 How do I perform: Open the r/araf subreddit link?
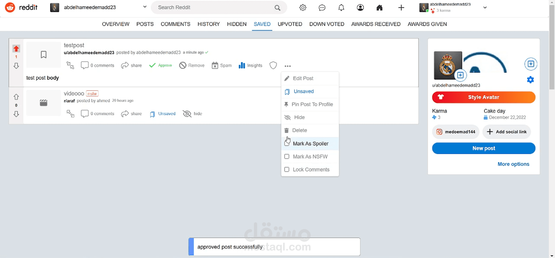coord(69,101)
